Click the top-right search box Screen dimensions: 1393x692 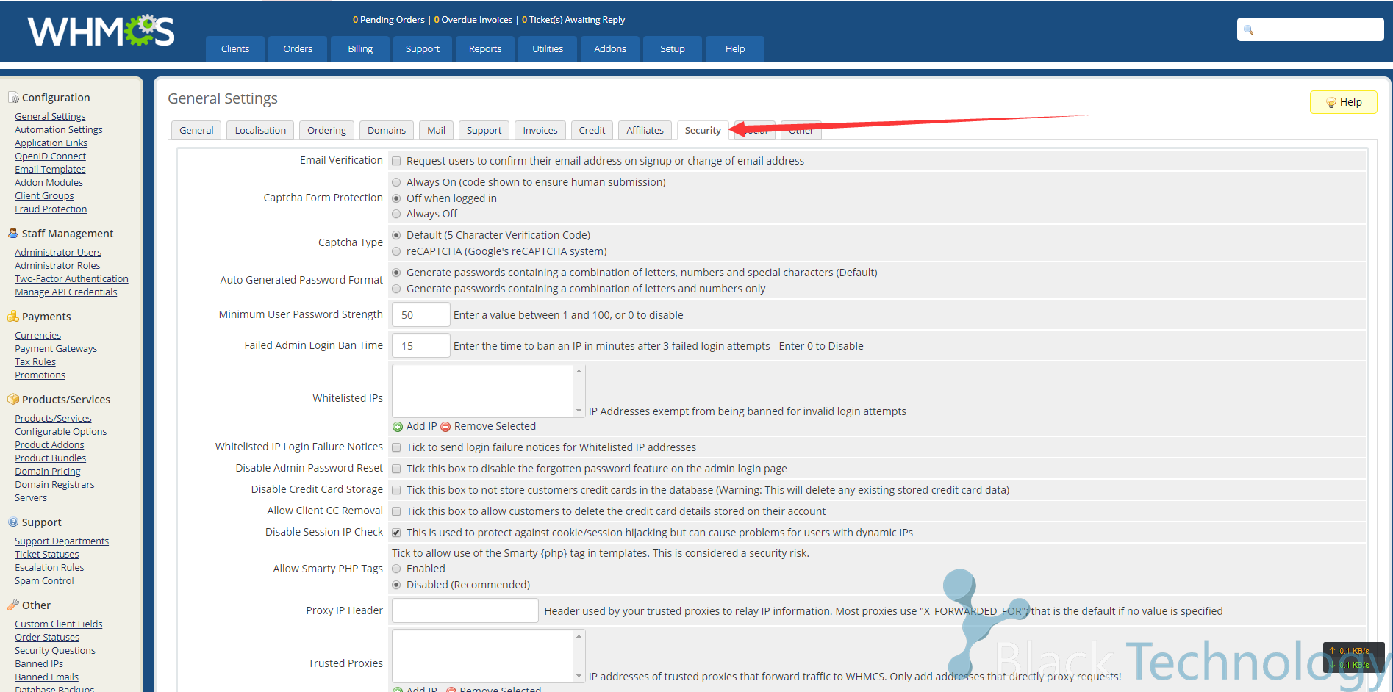(x=1316, y=30)
